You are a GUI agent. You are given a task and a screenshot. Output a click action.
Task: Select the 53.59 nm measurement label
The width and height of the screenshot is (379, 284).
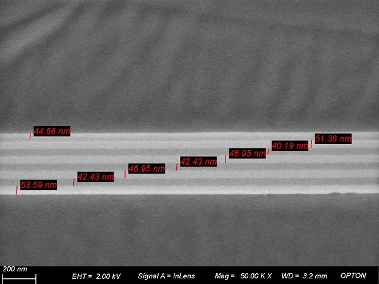point(39,185)
